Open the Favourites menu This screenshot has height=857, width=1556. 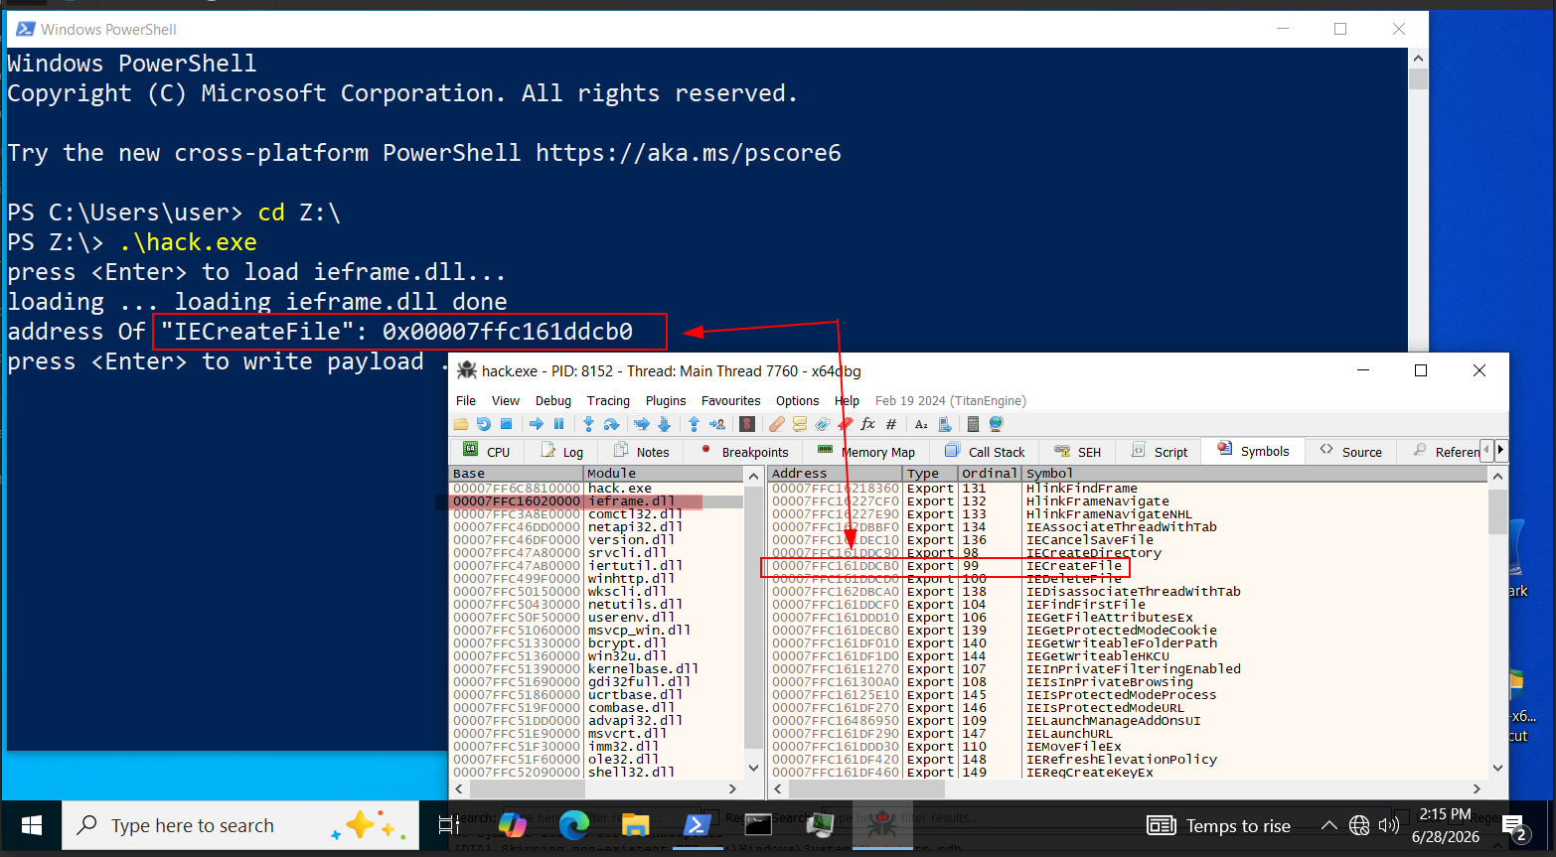click(x=731, y=400)
